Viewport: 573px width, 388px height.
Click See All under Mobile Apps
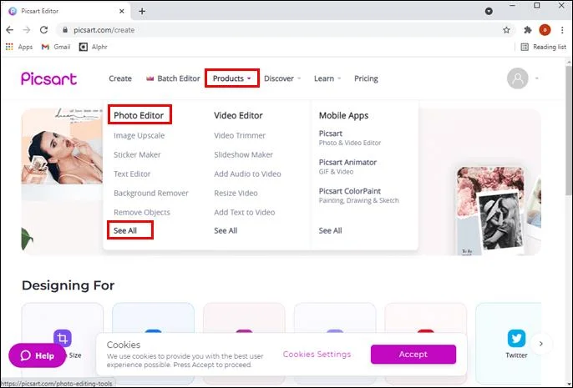(331, 230)
